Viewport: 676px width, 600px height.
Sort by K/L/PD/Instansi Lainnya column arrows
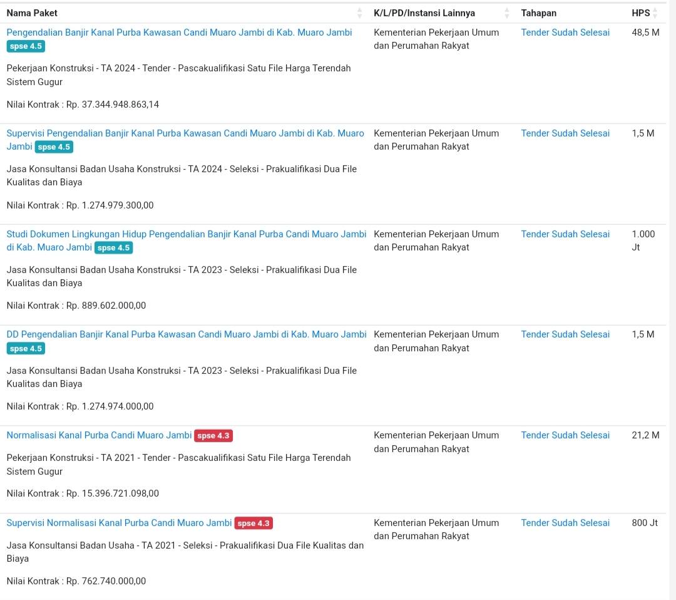coord(507,13)
